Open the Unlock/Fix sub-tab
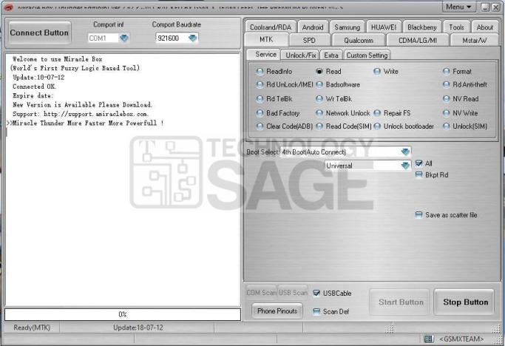The width and height of the screenshot is (505, 346). click(x=300, y=55)
